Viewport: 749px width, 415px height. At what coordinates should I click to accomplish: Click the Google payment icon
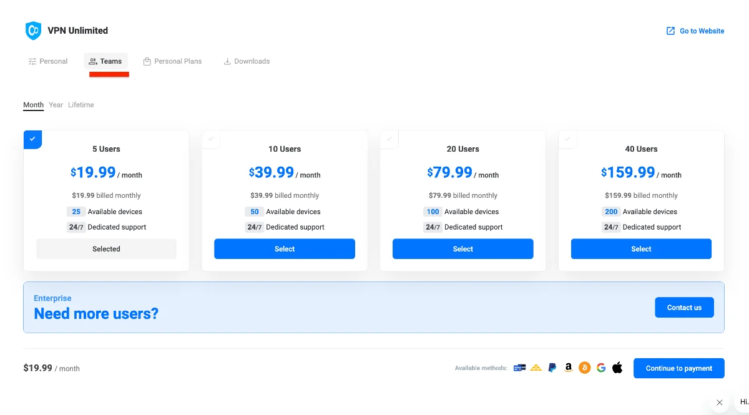601,368
